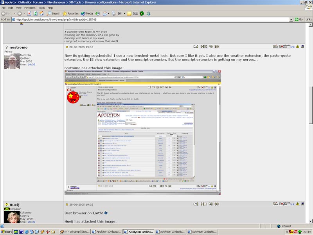Click the Print icon in the toolbar

click(x=113, y=13)
